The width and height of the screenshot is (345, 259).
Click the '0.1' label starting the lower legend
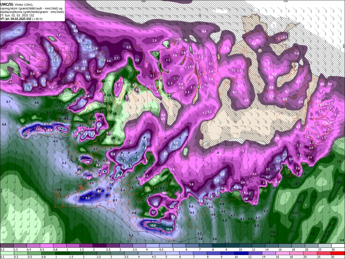(2, 257)
